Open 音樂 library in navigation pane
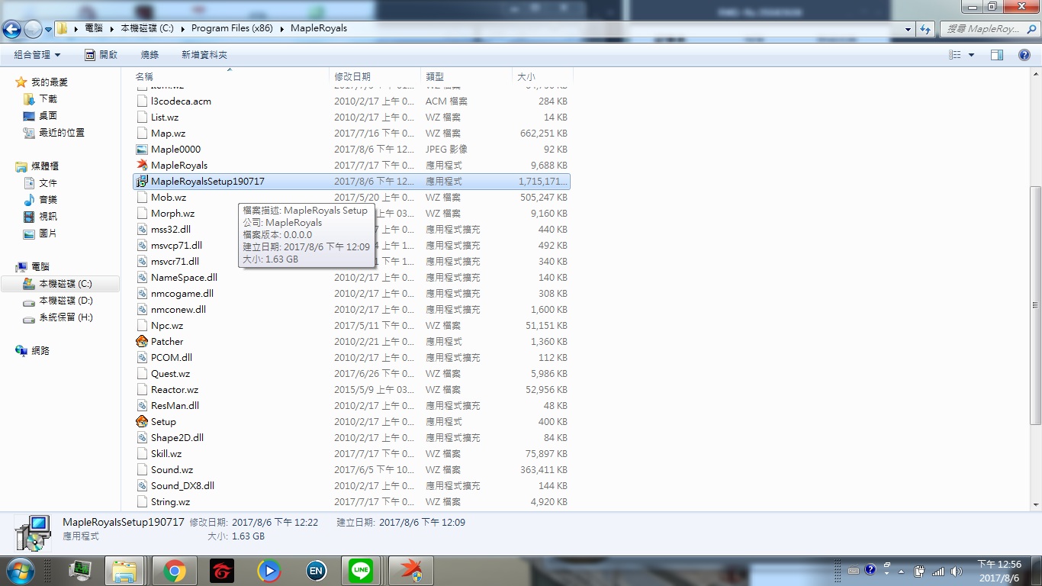 (48, 200)
